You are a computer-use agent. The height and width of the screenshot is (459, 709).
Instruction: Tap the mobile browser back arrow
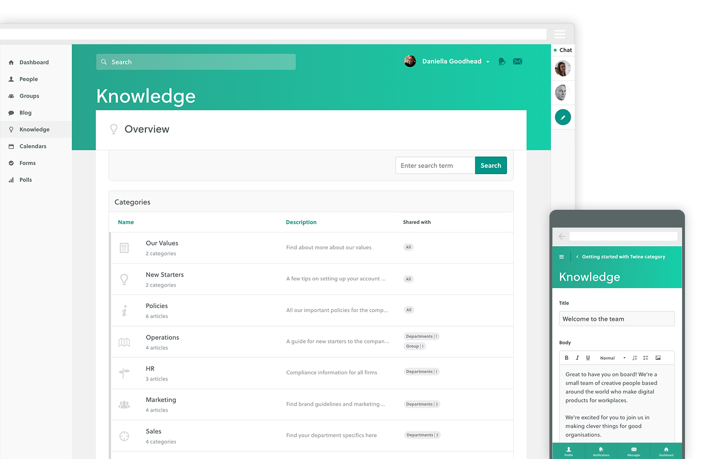click(561, 236)
